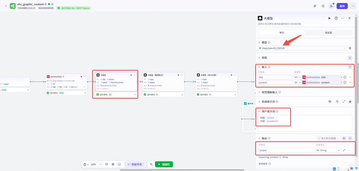Open variable selector for content value
Viewport: 359px width, 171px height.
click(x=345, y=83)
